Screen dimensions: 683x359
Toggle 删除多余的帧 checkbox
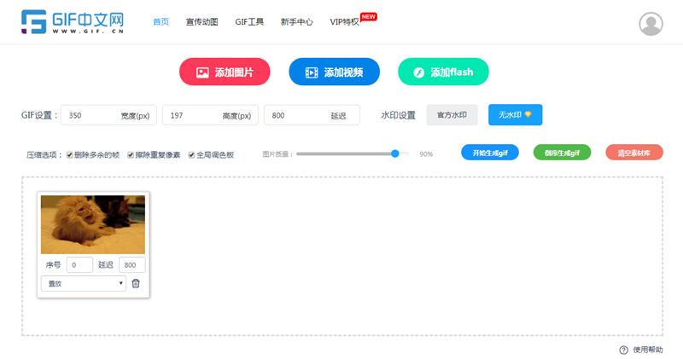tap(70, 155)
